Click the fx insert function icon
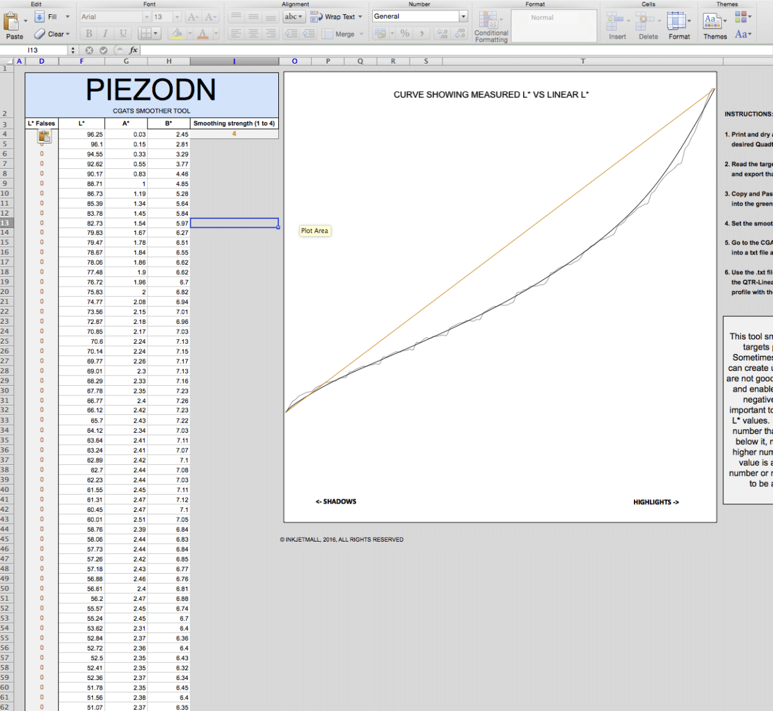 133,50
